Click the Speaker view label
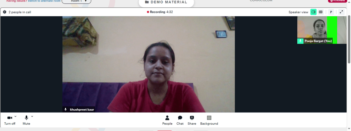This screenshot has width=351, height=131. click(298, 12)
